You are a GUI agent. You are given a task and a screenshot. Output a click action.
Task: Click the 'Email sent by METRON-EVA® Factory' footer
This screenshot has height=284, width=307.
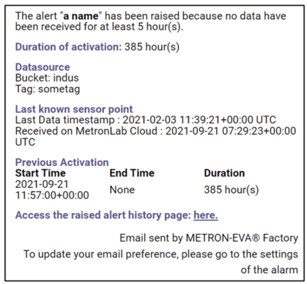click(x=209, y=238)
